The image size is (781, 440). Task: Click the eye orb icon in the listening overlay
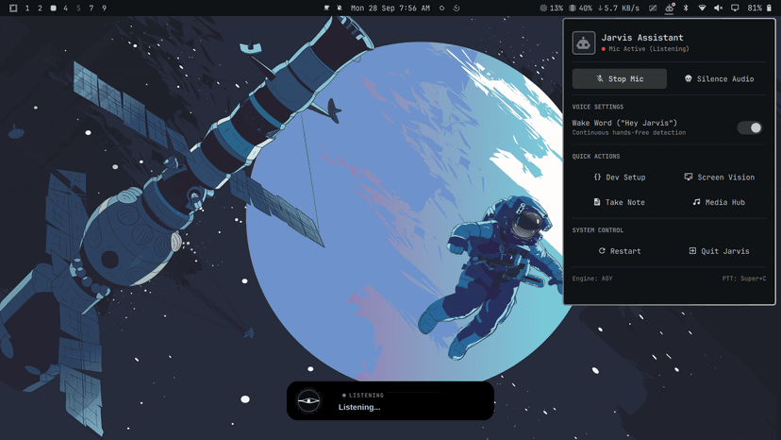pos(308,400)
